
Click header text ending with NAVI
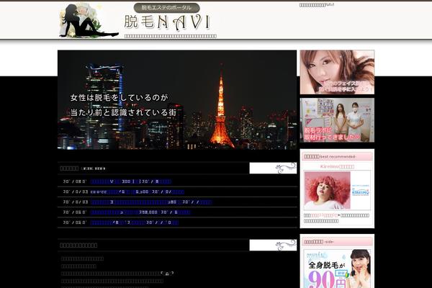tap(317, 5)
